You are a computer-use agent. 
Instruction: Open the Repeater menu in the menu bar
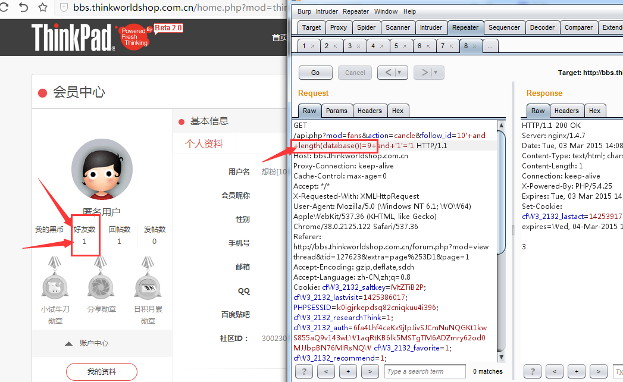coord(356,11)
